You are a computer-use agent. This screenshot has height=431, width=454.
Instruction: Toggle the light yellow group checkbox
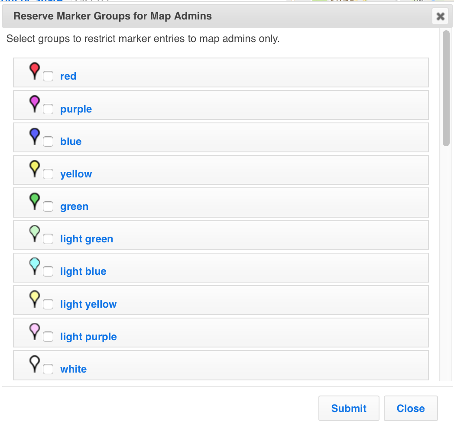(x=48, y=304)
